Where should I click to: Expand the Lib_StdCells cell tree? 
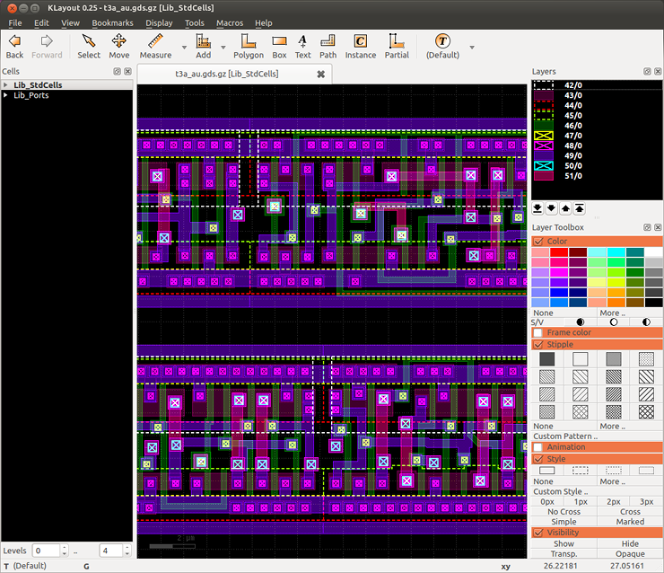pos(6,85)
